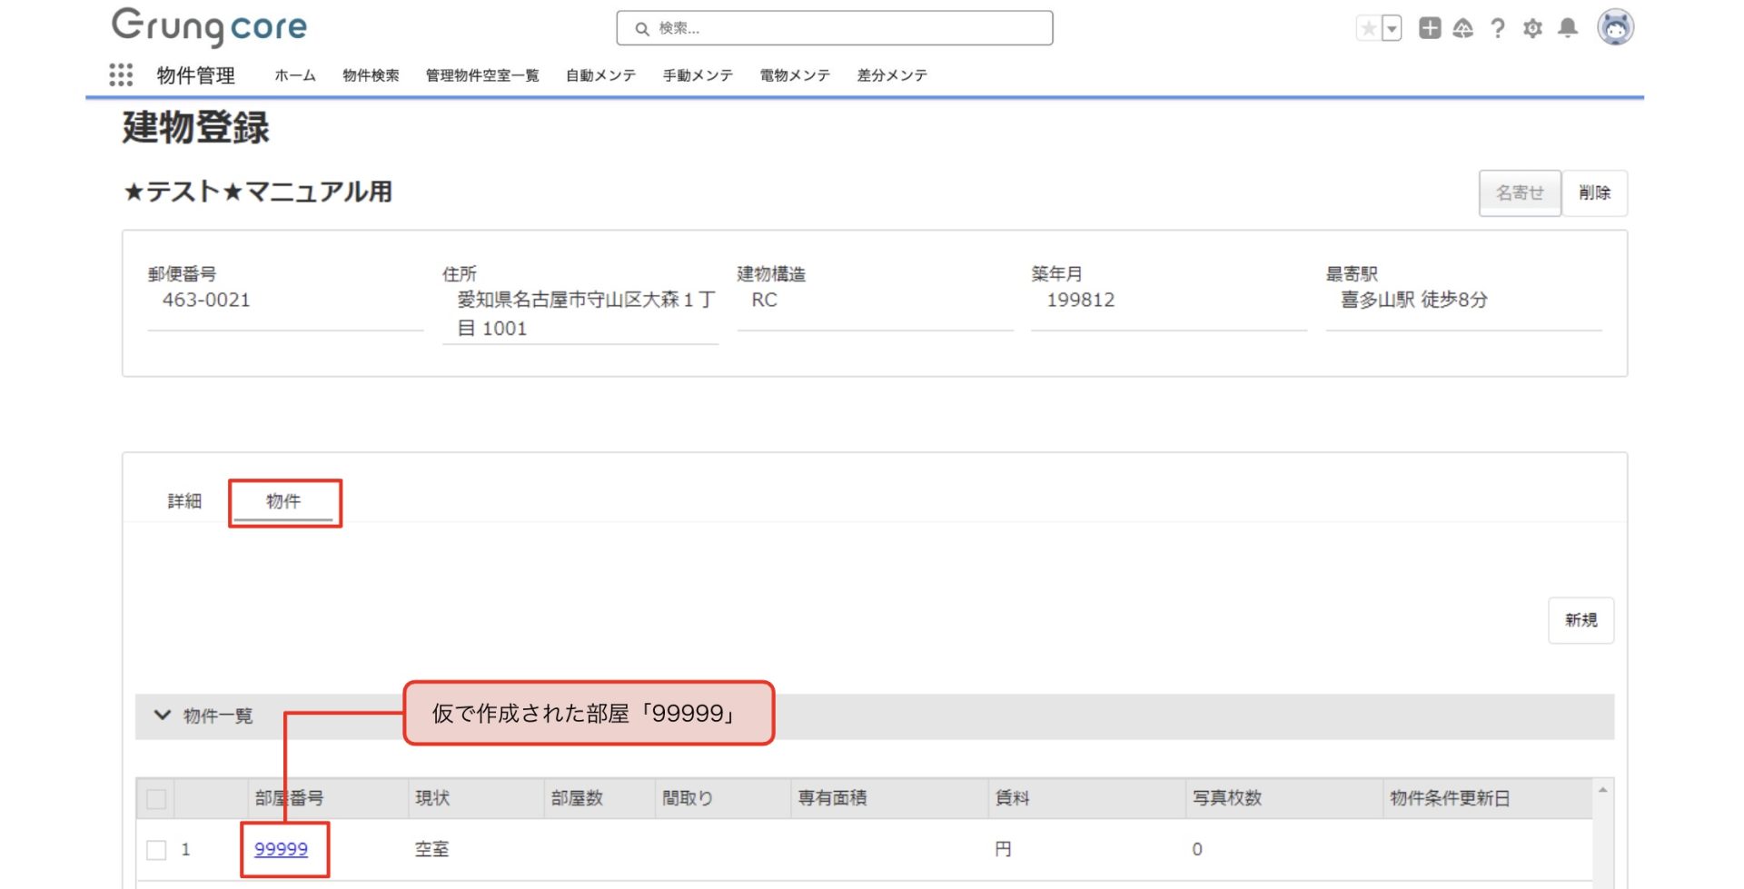Viewport: 1744px width, 889px height.
Task: Open room number 99999 link
Action: click(x=281, y=849)
